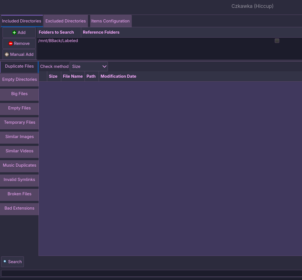The image size is (302, 280).
Task: Open the Empty Directories tool
Action: [19, 79]
